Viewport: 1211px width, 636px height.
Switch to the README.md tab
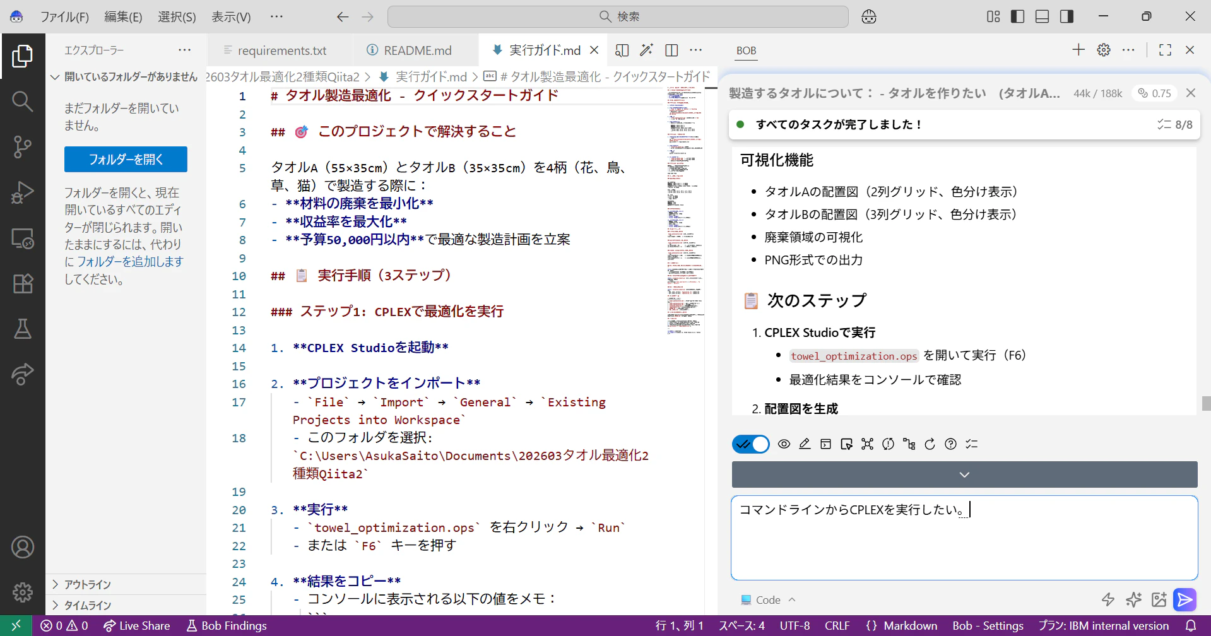pyautogui.click(x=416, y=50)
